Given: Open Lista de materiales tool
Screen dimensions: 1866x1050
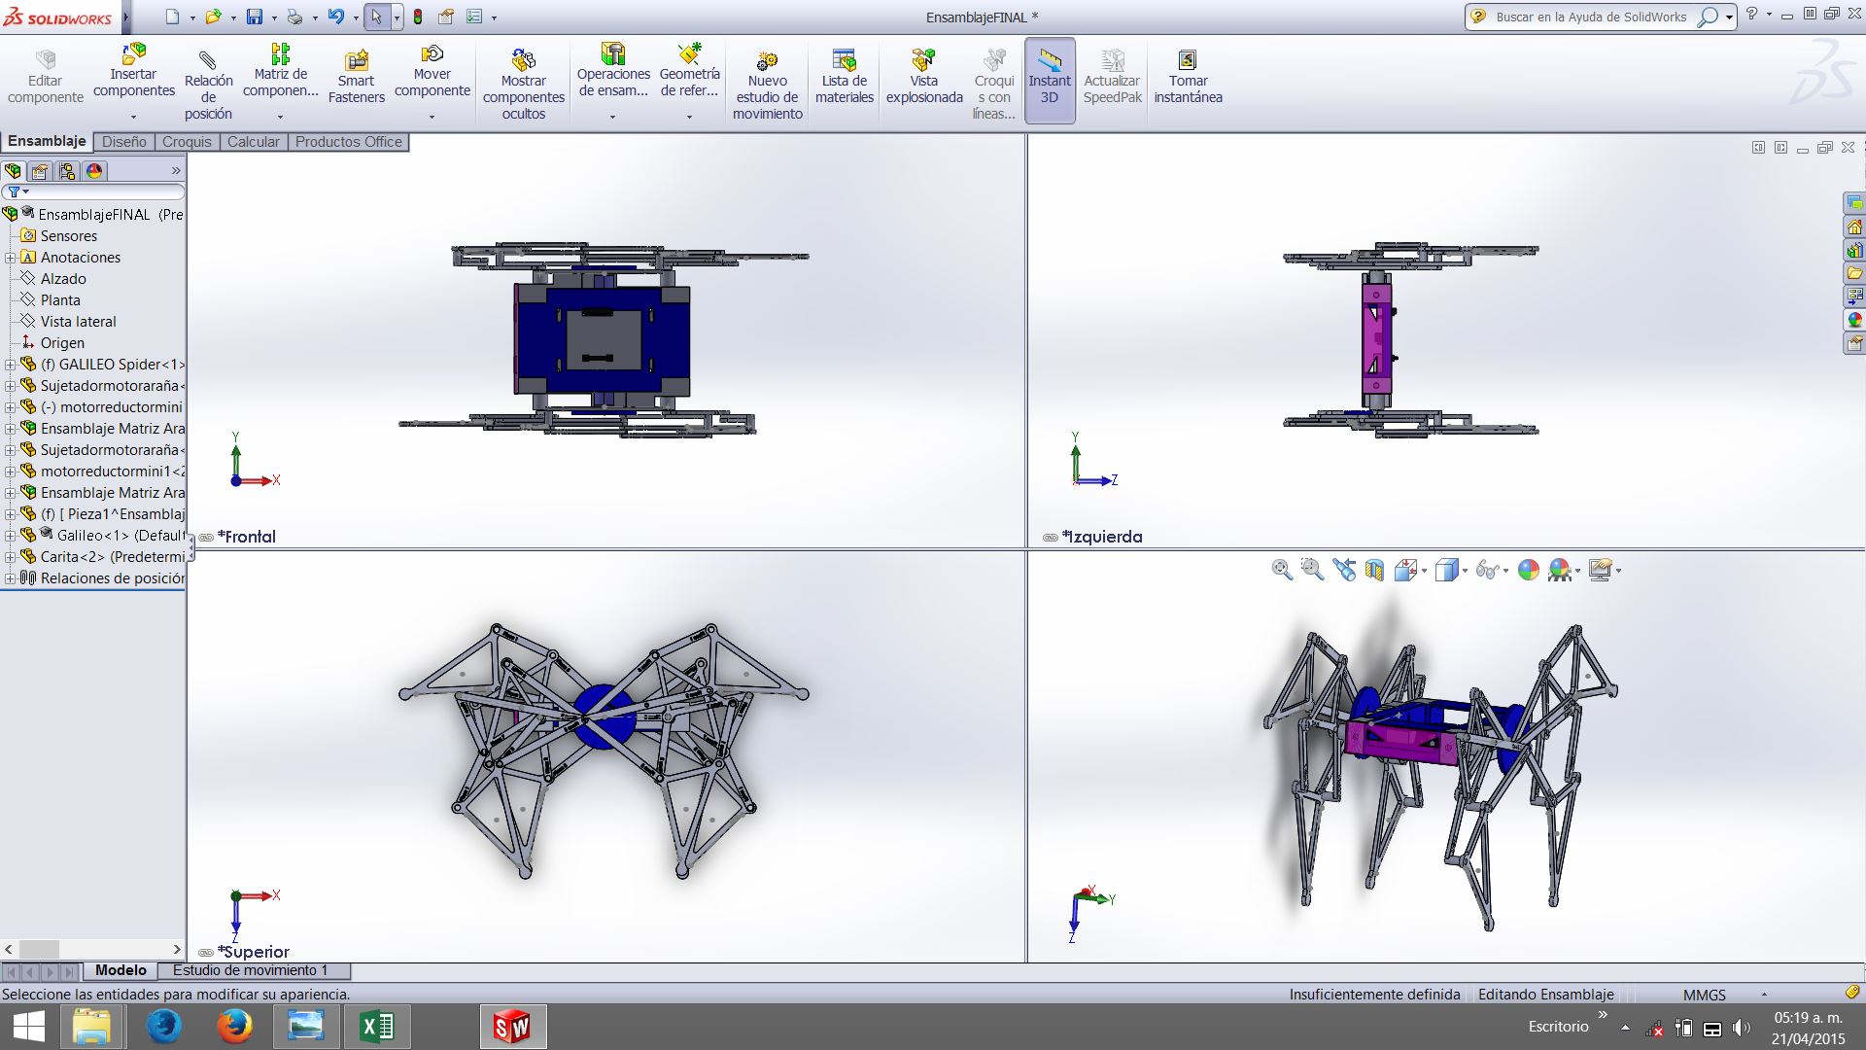Looking at the screenshot, I should coord(844,77).
